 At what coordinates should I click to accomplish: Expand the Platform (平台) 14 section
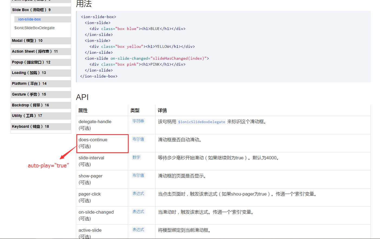click(x=41, y=83)
